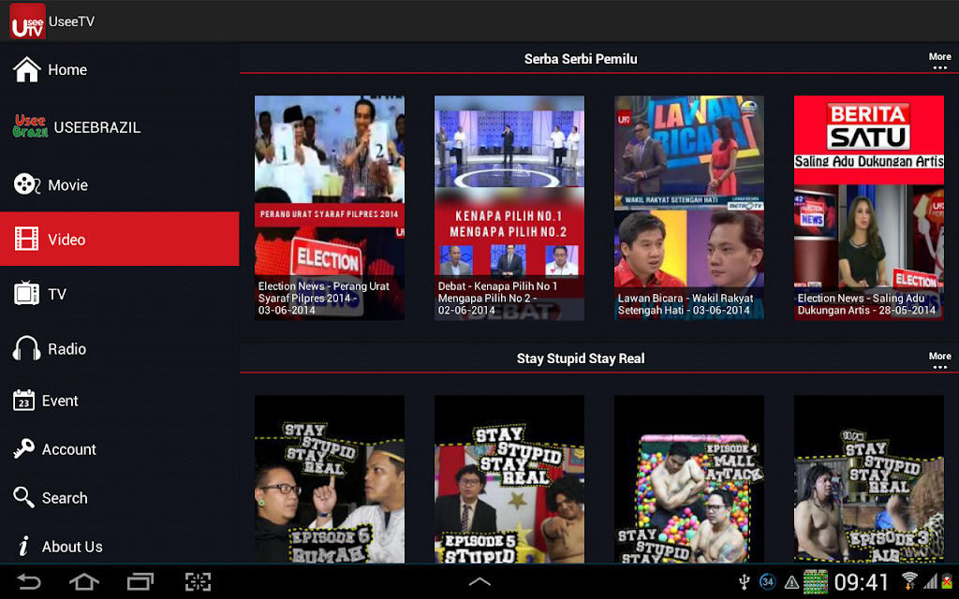Click the Video filmstrip icon
Viewport: 959px width, 599px height.
pos(26,239)
